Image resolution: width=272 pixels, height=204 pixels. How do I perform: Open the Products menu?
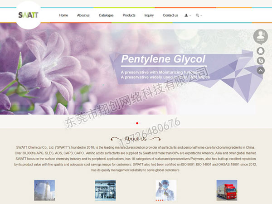pyautogui.click(x=129, y=15)
